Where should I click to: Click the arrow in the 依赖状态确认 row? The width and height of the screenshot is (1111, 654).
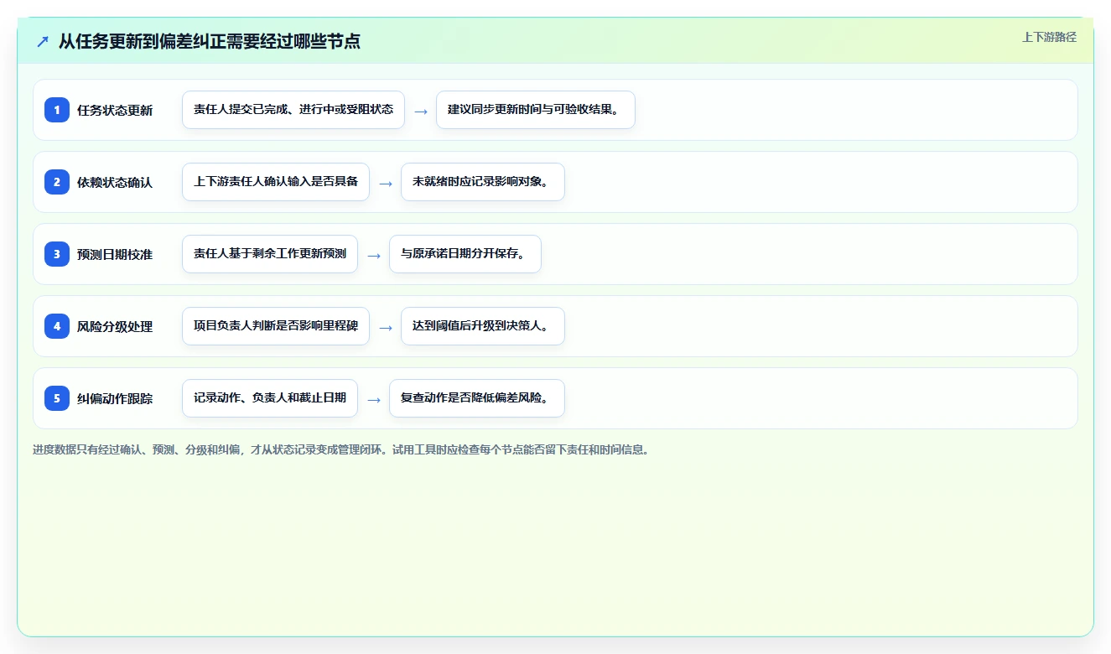pos(386,183)
